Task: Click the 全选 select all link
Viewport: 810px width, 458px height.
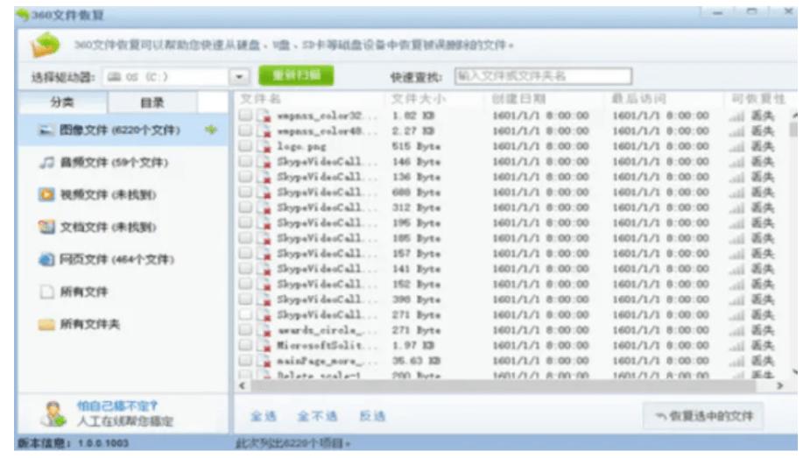Action: point(264,416)
